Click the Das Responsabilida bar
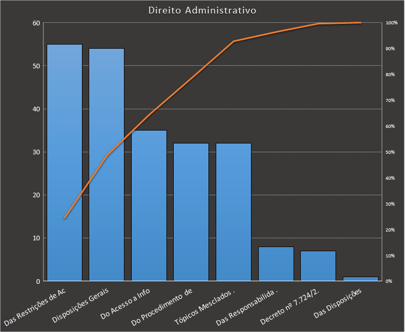This screenshot has width=405, height=332. pos(276,264)
